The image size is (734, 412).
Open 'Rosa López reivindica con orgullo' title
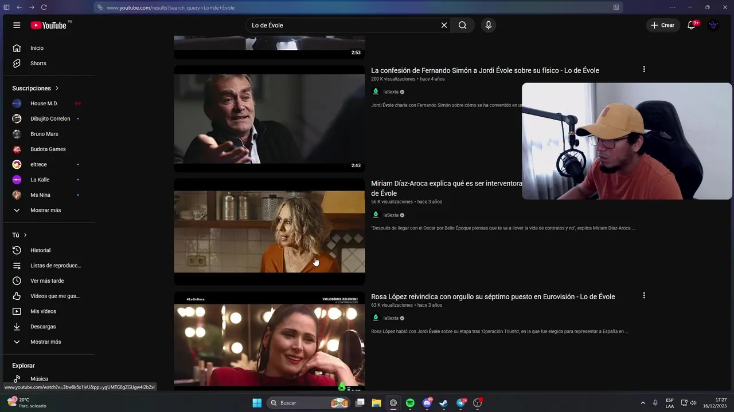coord(493,296)
